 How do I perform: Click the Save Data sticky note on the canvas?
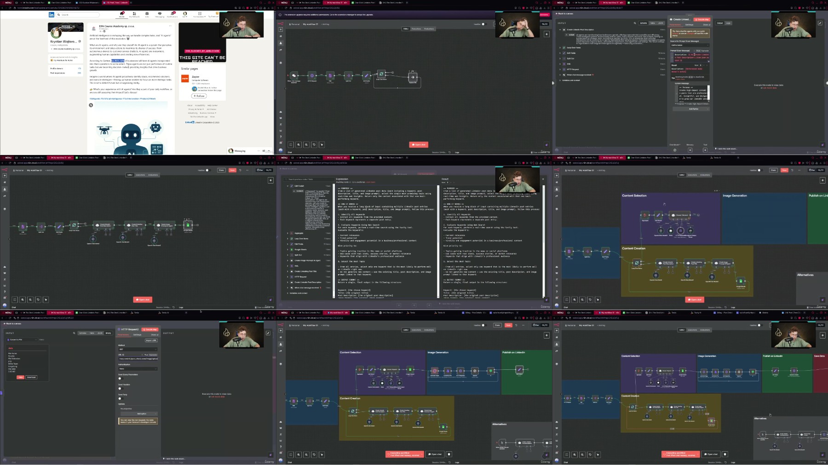[821, 373]
